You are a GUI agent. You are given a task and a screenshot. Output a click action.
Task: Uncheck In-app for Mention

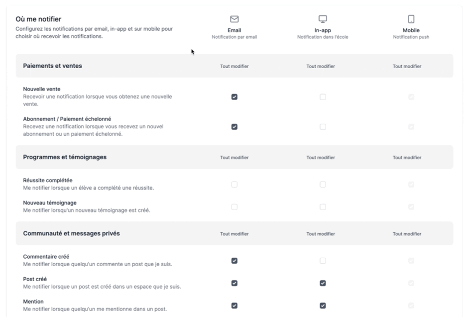click(323, 306)
